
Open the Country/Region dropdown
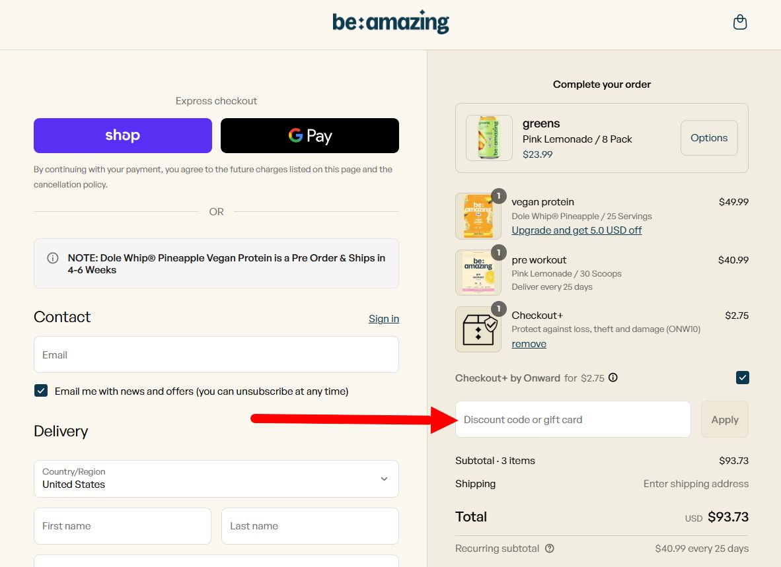coord(216,479)
